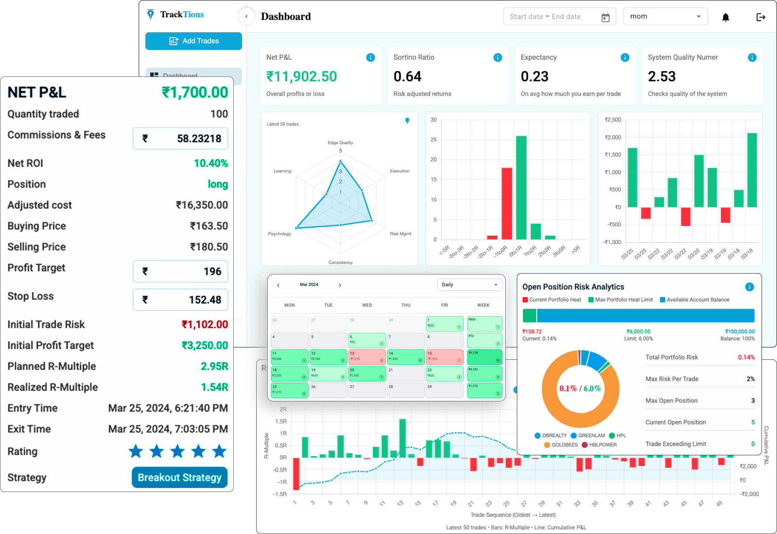Collapse the sidebar with chevron button
This screenshot has width=777, height=534.
pos(246,16)
